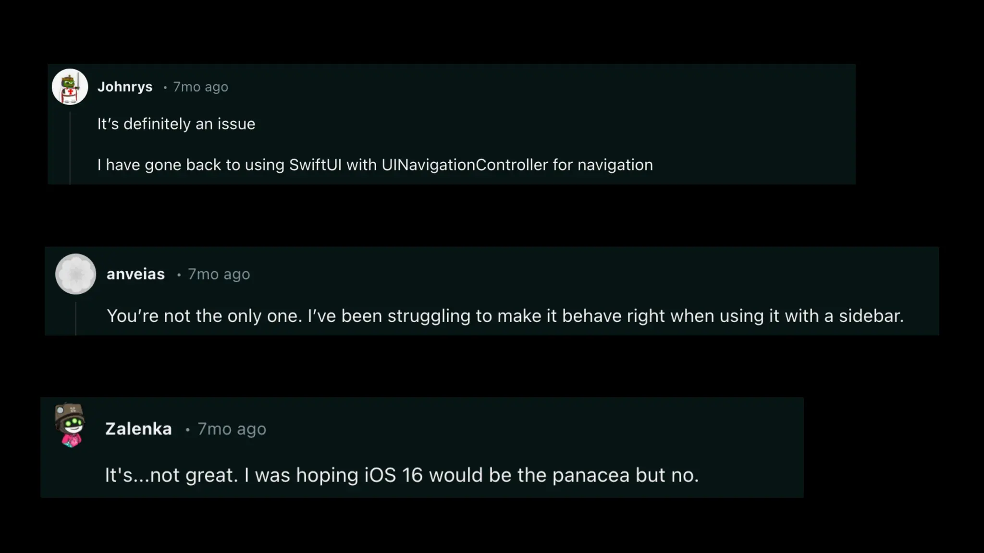
Task: Click the words "for navigation" in Johnrys' comment
Action: (603, 165)
